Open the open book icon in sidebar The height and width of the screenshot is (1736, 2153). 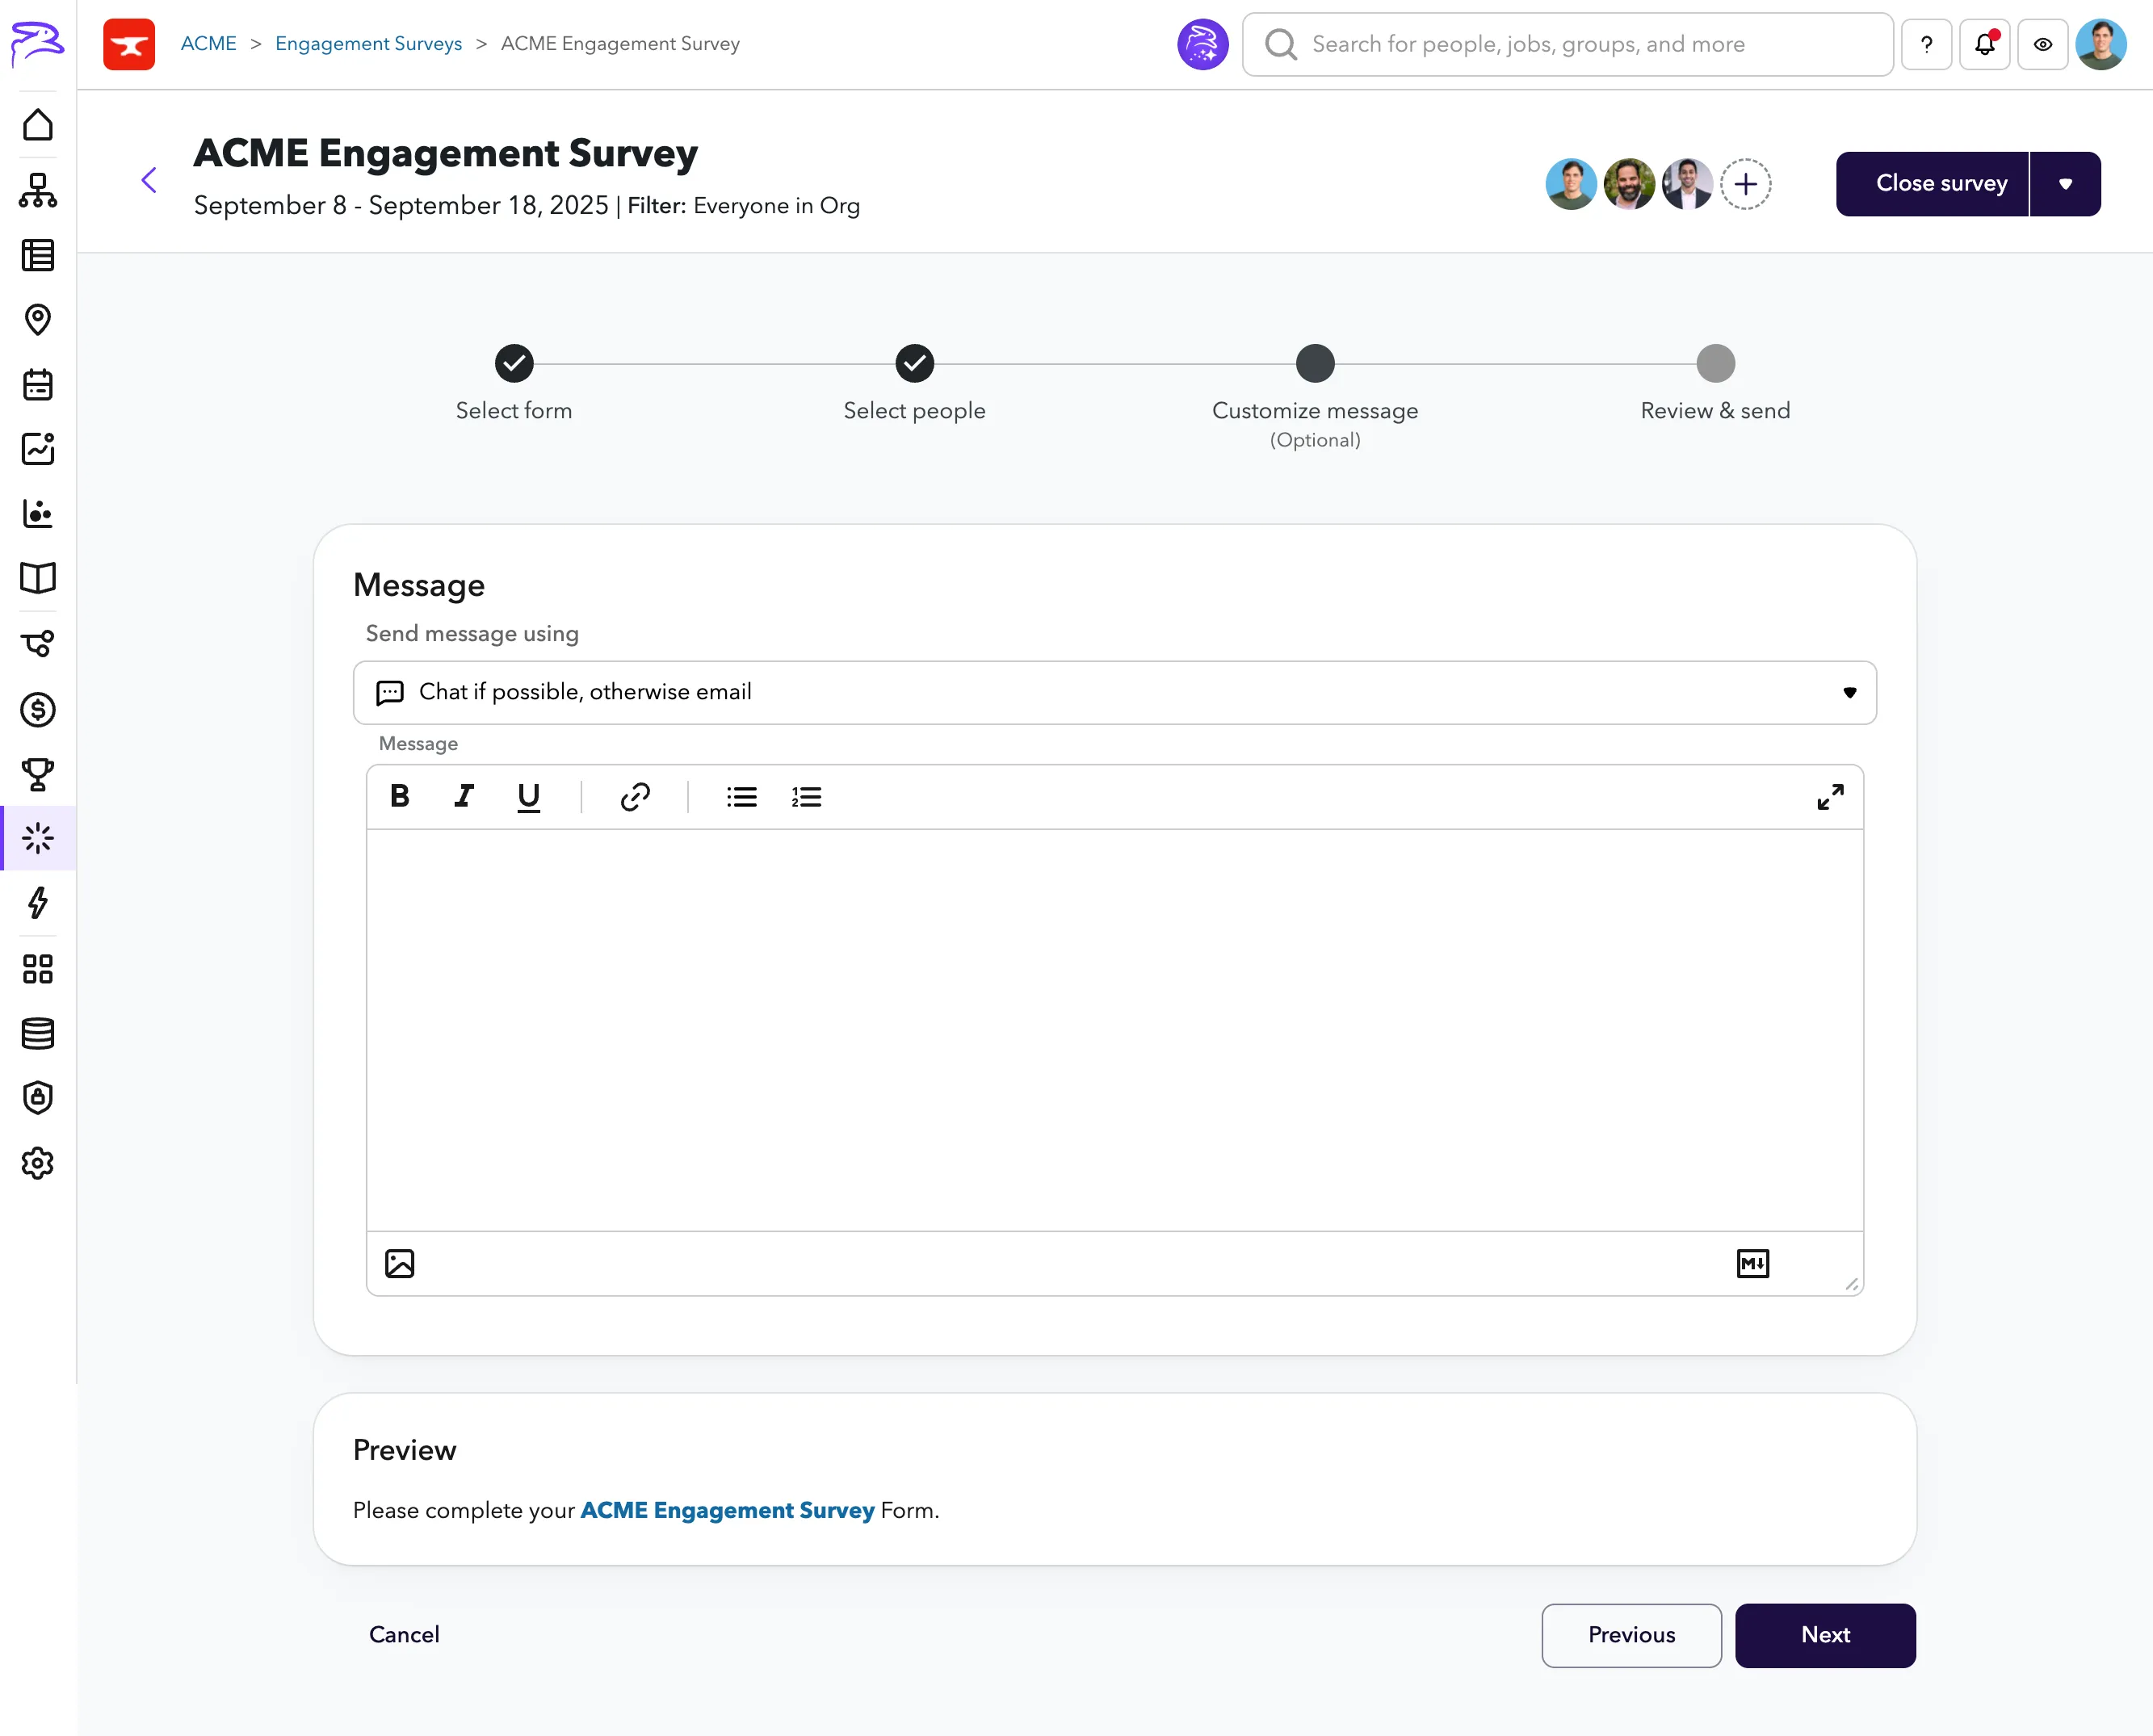coord(38,578)
